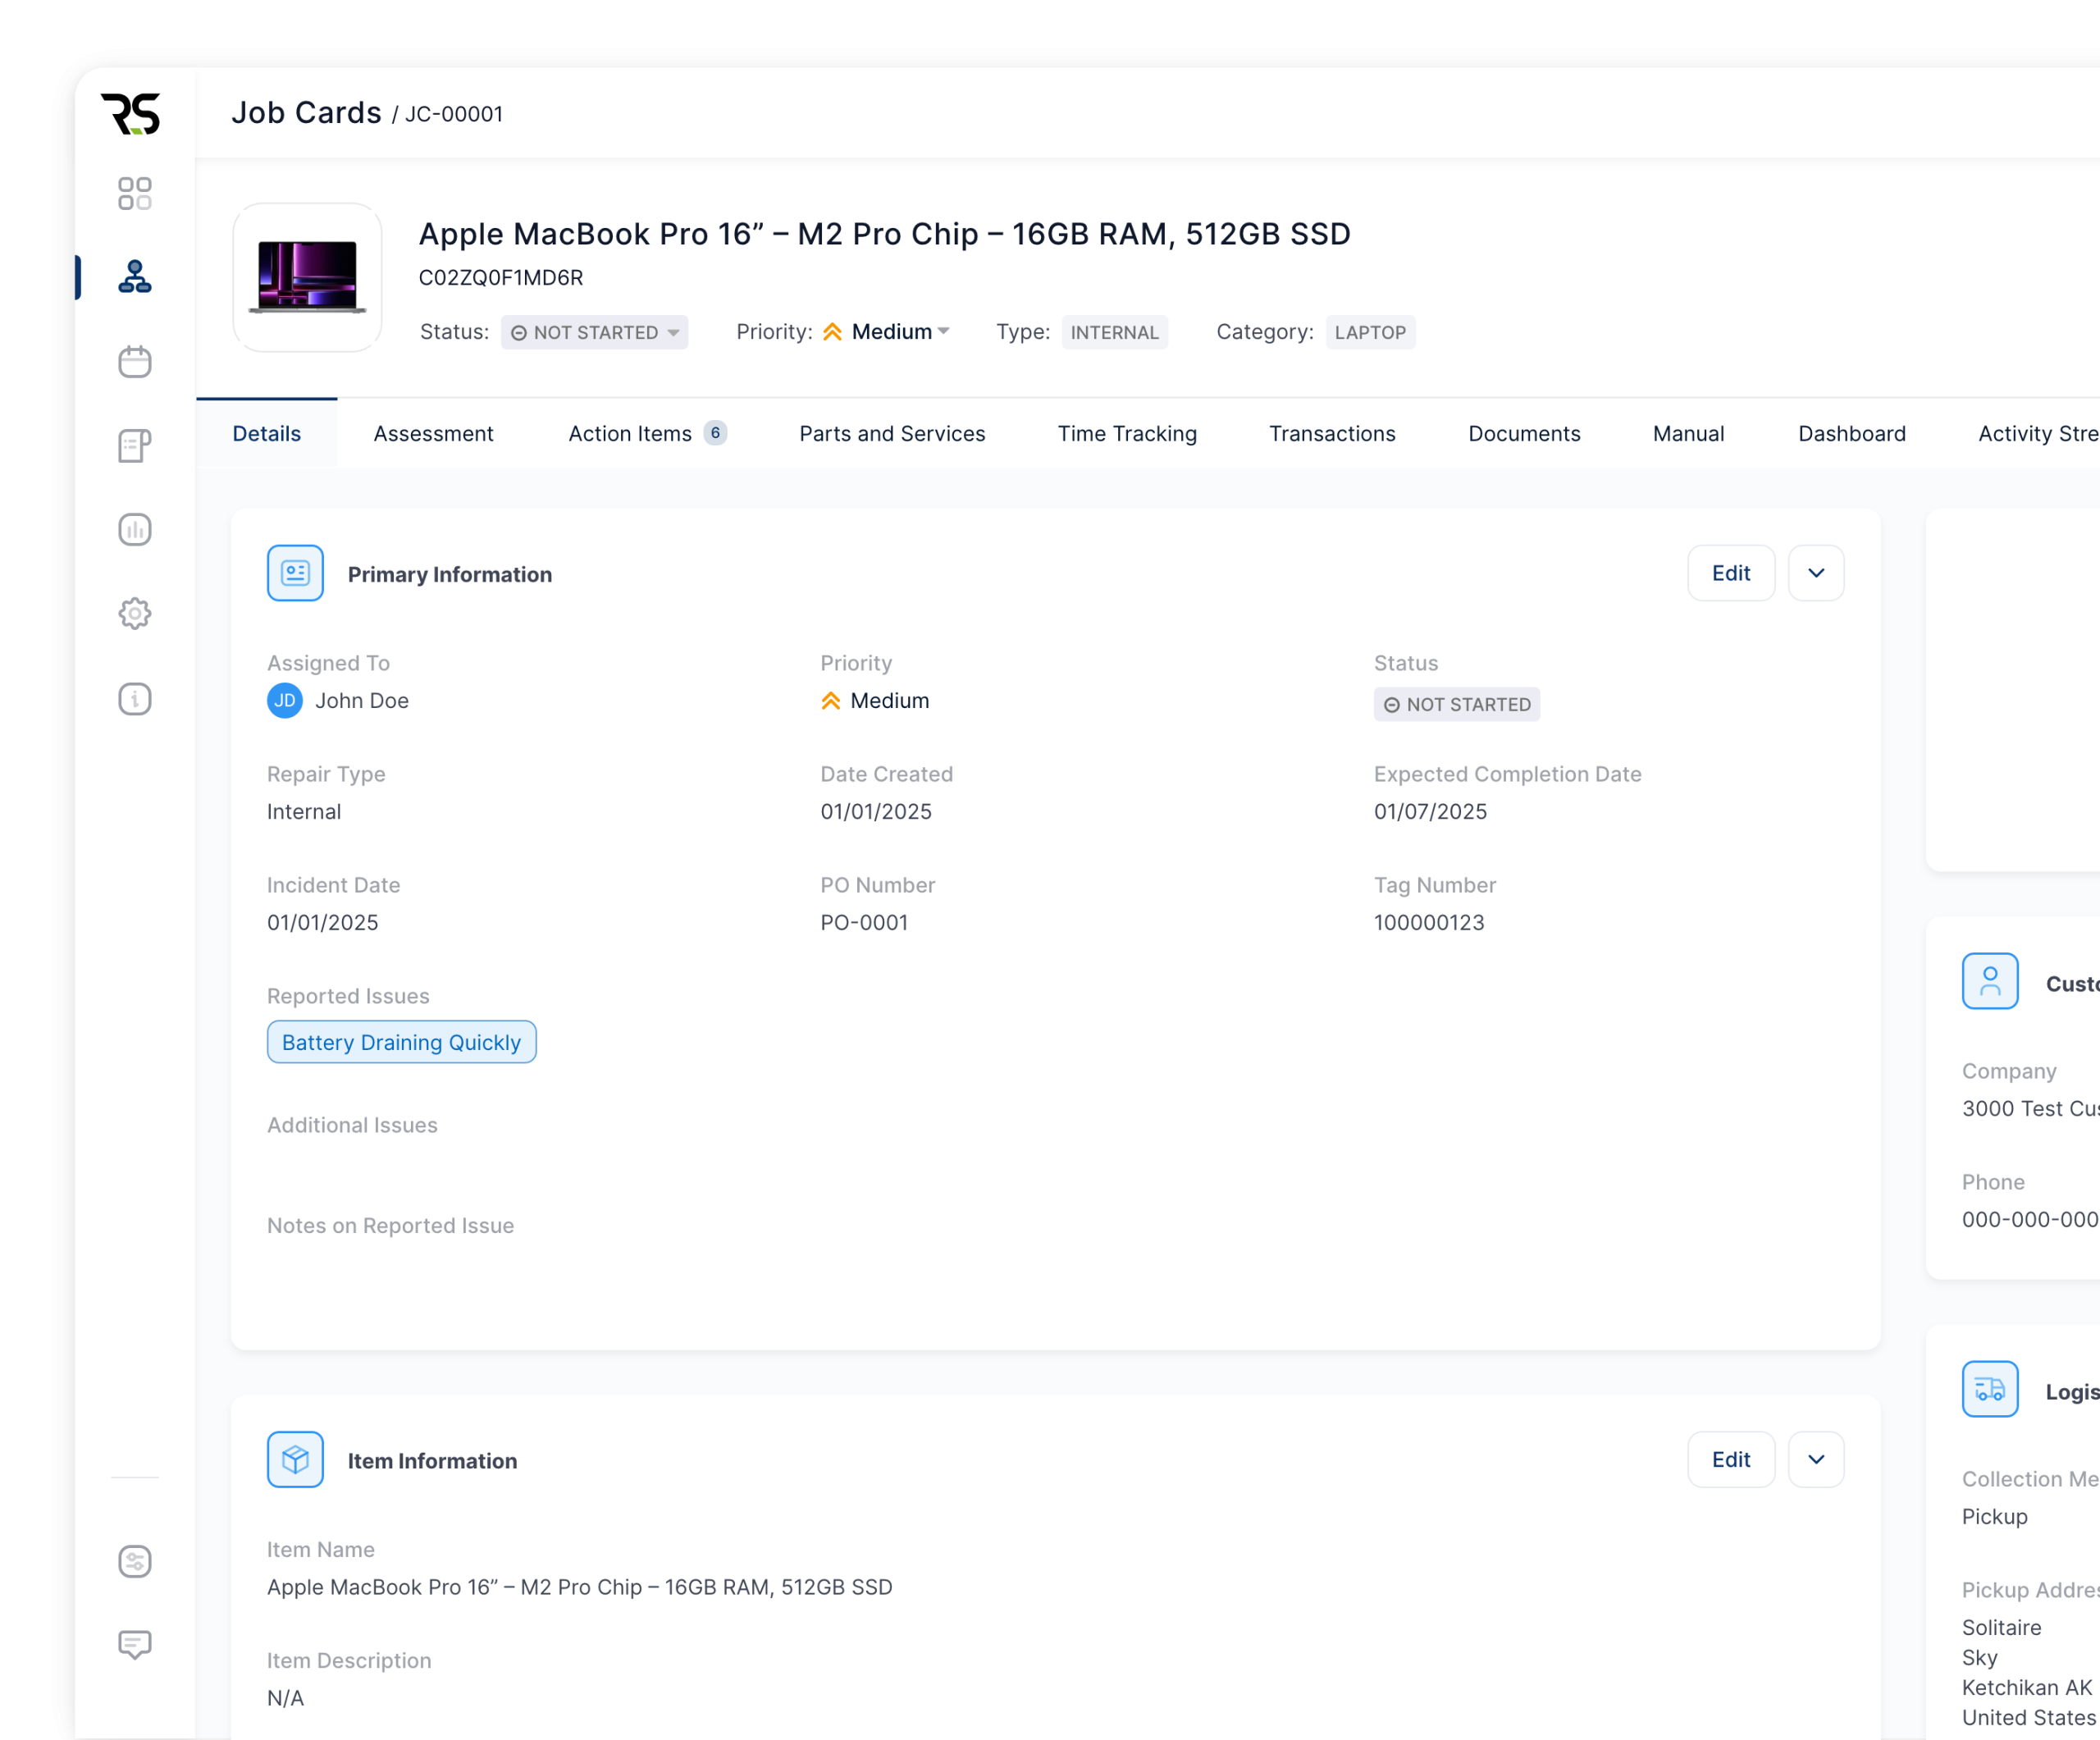Click the JC-00001 breadcrumb text
The image size is (2100, 1740).
click(454, 114)
